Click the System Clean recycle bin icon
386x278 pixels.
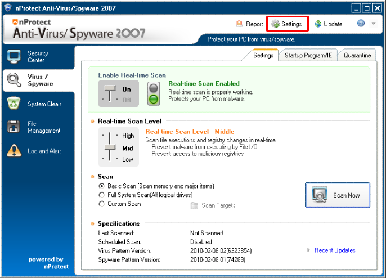(x=14, y=103)
